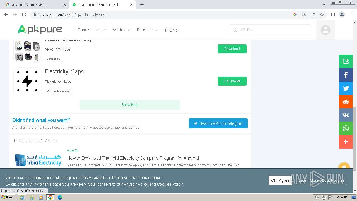Viewport: 357px width, 201px height.
Task: Open File Explorer from taskbar
Action: pyautogui.click(x=32, y=197)
